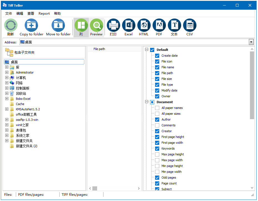
Task: Select the 计算机 computer icon
Action: [x=12, y=78]
